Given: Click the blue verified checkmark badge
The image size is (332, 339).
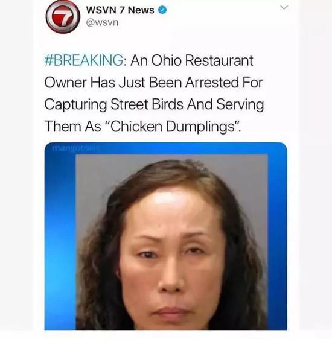Looking at the screenshot, I should (x=162, y=10).
